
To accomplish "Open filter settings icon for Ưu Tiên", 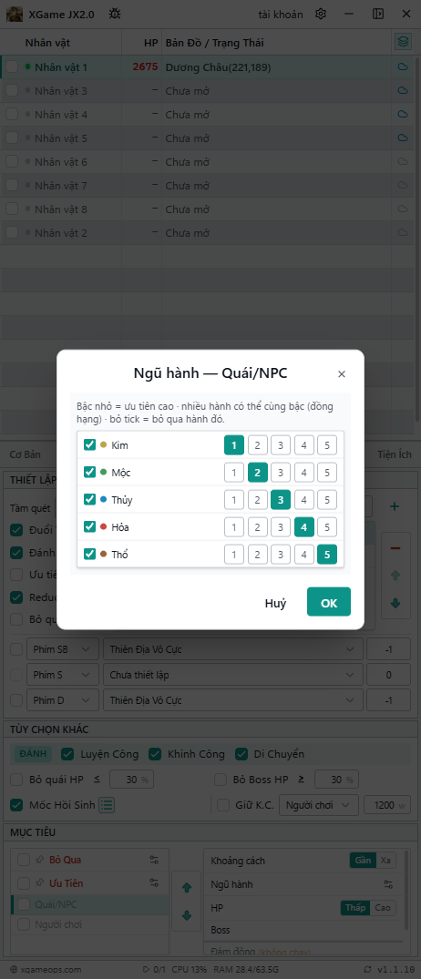I will (x=154, y=882).
